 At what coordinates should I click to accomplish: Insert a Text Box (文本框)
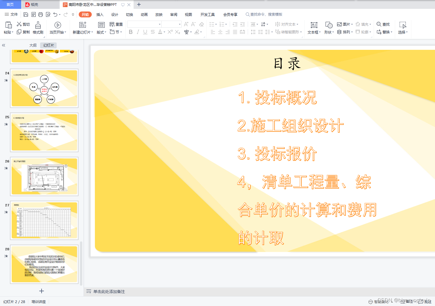(314, 28)
